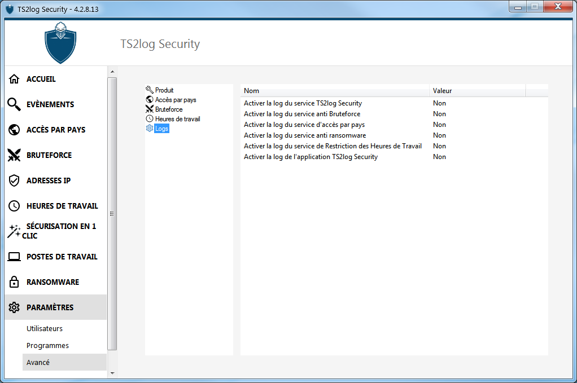Click the globe icon next to Accès par pays in tree

(150, 99)
